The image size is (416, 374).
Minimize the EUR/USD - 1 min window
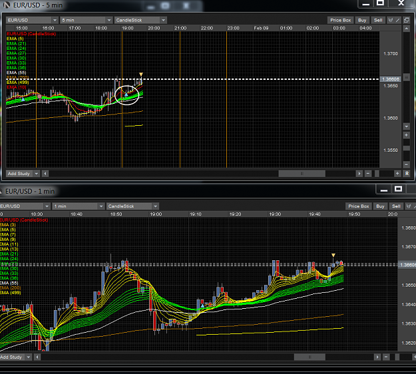tap(384, 190)
